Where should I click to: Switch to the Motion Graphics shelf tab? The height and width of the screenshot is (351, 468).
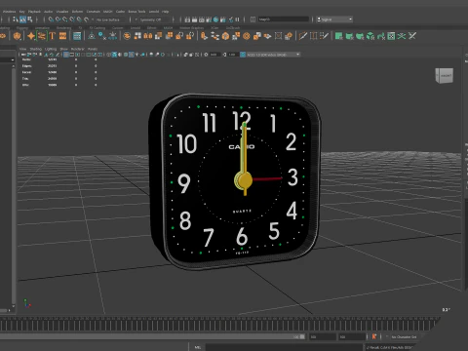click(x=192, y=28)
